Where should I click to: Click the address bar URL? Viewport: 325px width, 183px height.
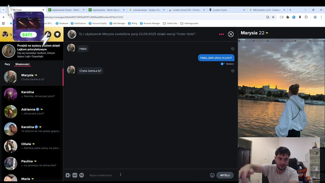pyautogui.click(x=84, y=17)
